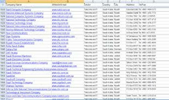Open the Rolta Saudi Arabia link

tap(15, 46)
